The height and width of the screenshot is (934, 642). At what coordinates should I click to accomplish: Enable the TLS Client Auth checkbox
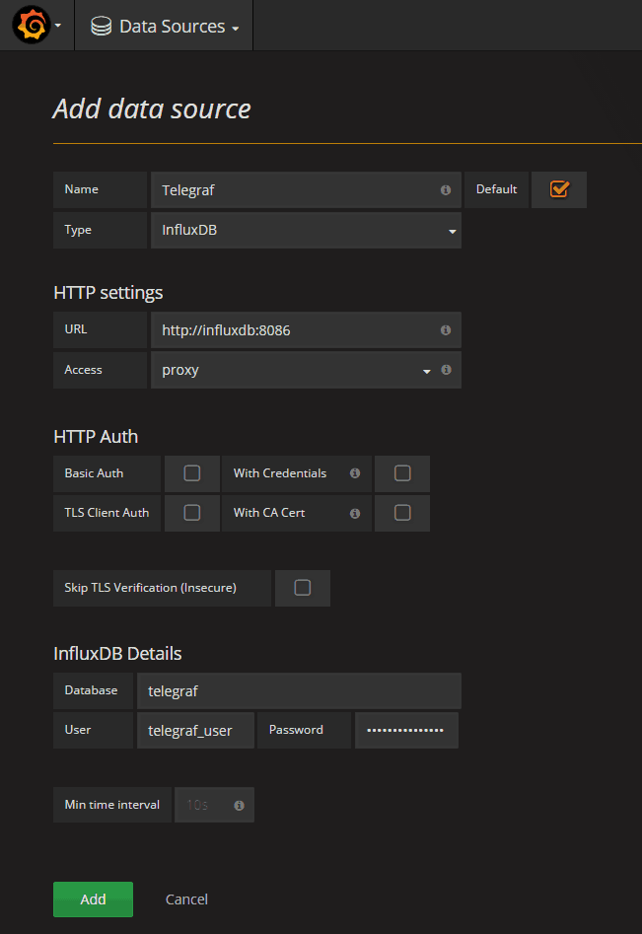[x=191, y=513]
